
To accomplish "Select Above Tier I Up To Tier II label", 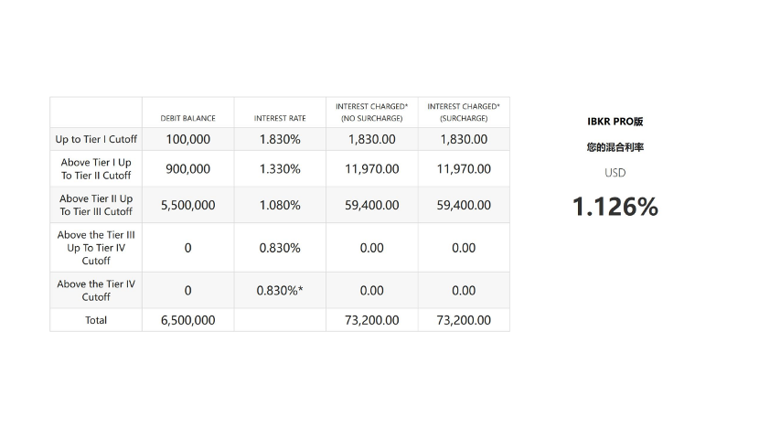I will click(96, 168).
